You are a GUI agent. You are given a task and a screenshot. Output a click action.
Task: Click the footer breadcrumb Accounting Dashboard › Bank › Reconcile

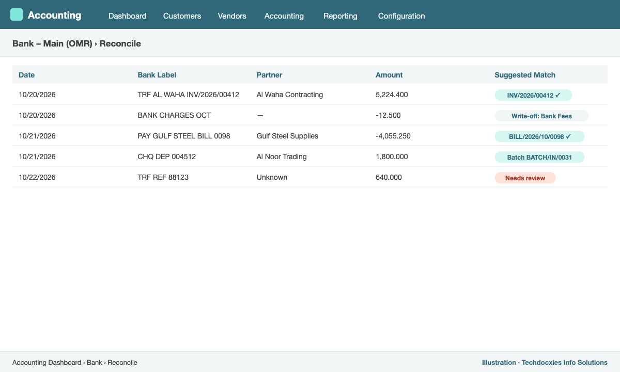[x=75, y=362]
